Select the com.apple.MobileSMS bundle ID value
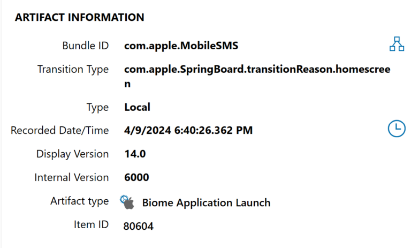411x248 pixels. pos(181,46)
